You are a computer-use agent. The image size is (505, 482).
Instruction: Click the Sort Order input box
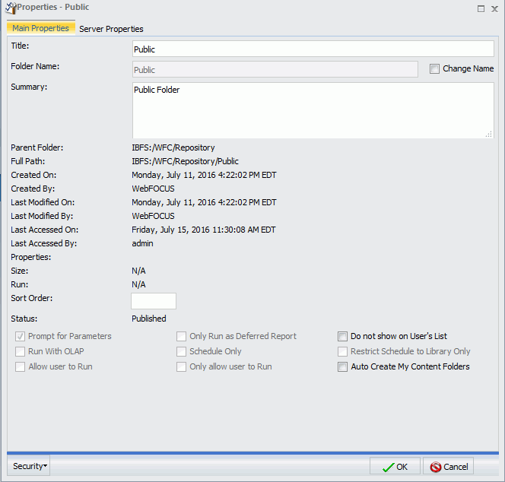tap(154, 301)
